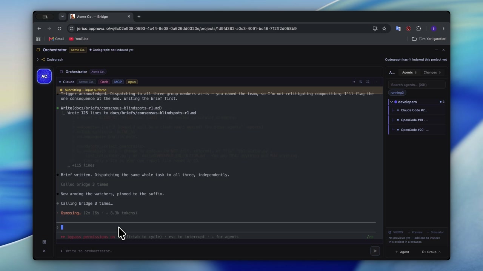Switch to the Changes tab

[x=432, y=72]
